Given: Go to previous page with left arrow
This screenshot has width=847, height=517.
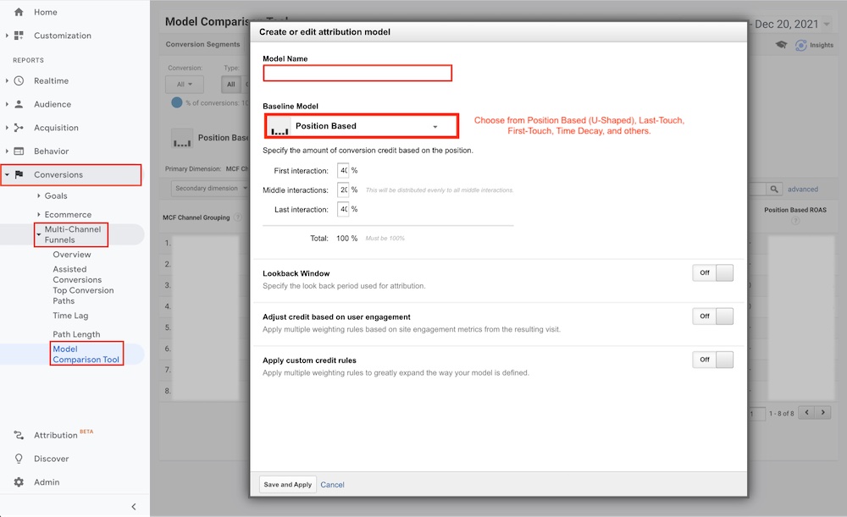Looking at the screenshot, I should [x=806, y=412].
